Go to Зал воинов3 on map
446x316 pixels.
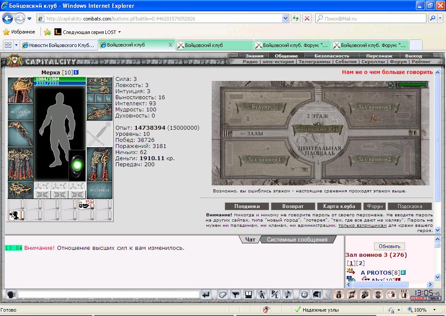374,107
